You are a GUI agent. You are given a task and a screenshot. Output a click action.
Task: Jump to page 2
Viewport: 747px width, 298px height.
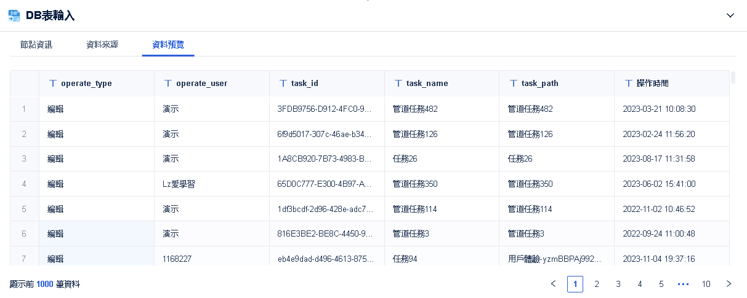[597, 284]
